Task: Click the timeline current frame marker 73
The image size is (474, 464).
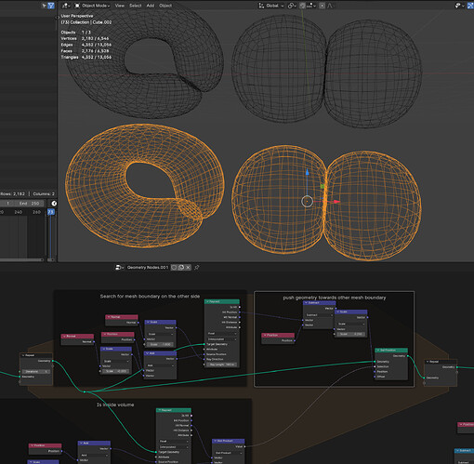Action: coord(51,212)
